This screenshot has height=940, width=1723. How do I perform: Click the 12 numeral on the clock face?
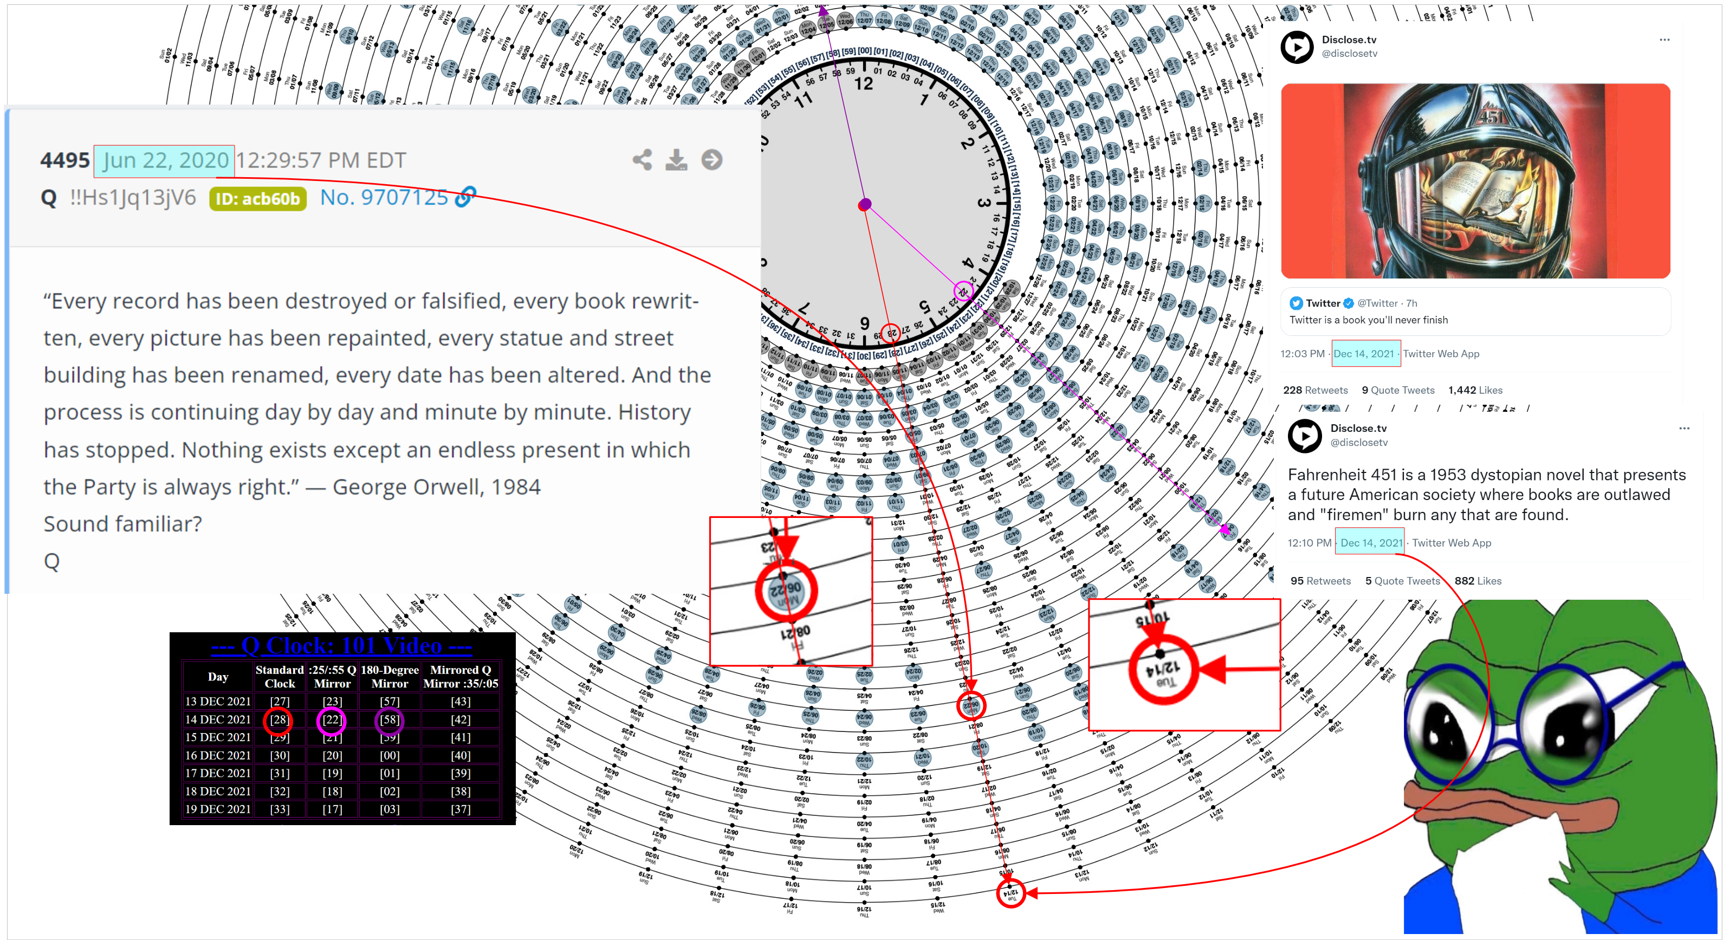coord(864,83)
